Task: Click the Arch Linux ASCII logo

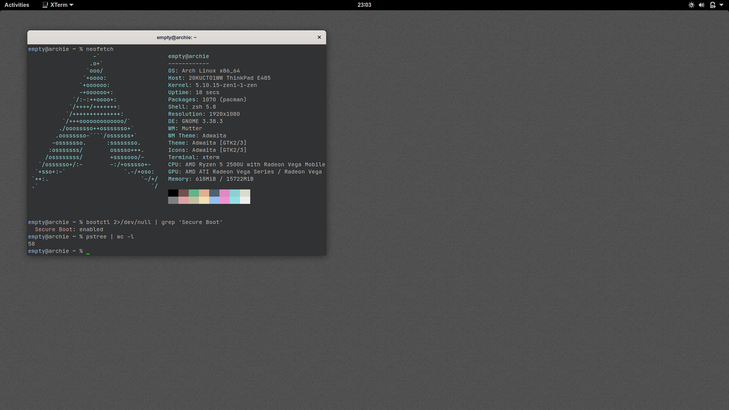Action: tap(95, 121)
